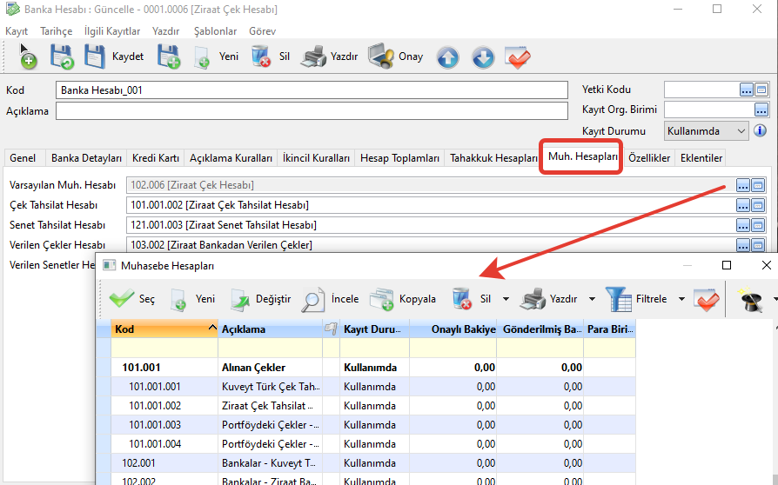778x485 pixels.
Task: Click the magic wand hat icon
Action: click(x=749, y=299)
